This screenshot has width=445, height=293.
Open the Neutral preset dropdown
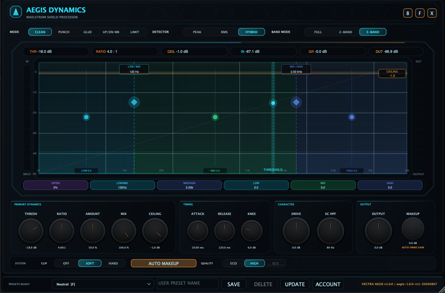pyautogui.click(x=103, y=284)
